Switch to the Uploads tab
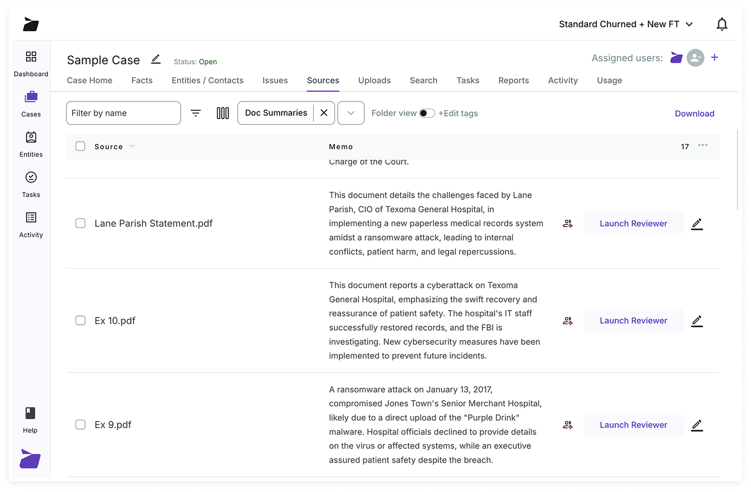The height and width of the screenshot is (492, 751). 374,80
